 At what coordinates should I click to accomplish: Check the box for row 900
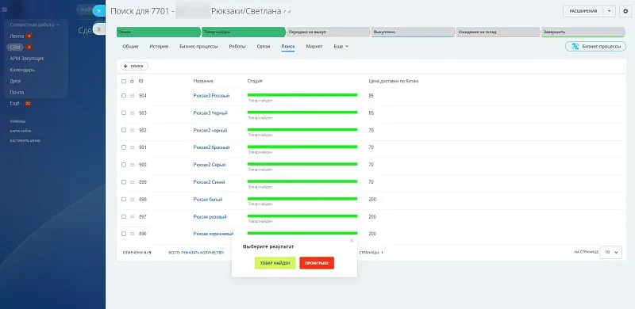click(124, 165)
